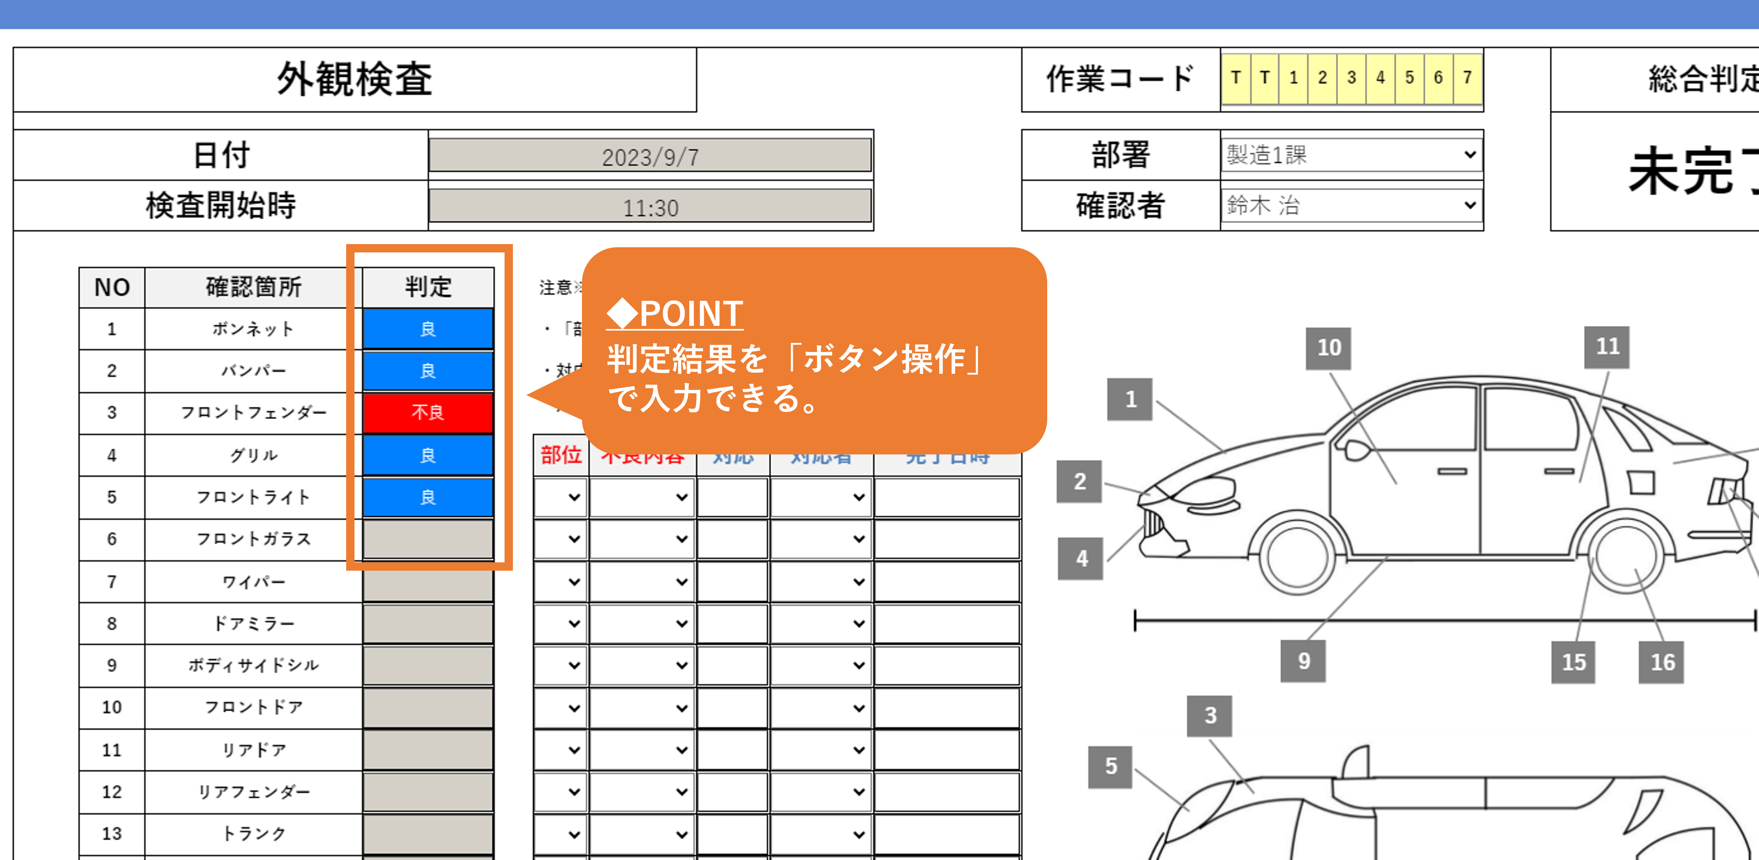Toggle 判定 button for フロントライト row
Image resolution: width=1759 pixels, height=860 pixels.
pos(428,497)
